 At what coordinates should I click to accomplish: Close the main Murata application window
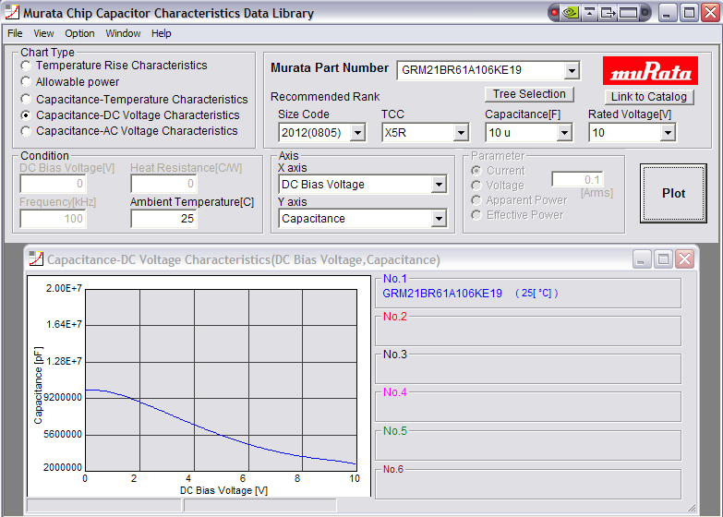pyautogui.click(x=711, y=12)
